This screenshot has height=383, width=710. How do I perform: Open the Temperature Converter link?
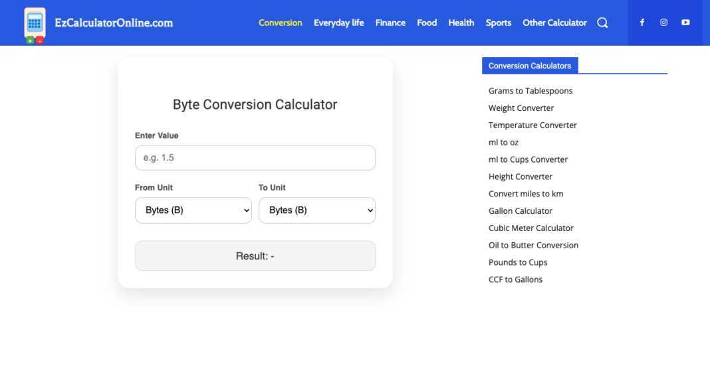[532, 125]
